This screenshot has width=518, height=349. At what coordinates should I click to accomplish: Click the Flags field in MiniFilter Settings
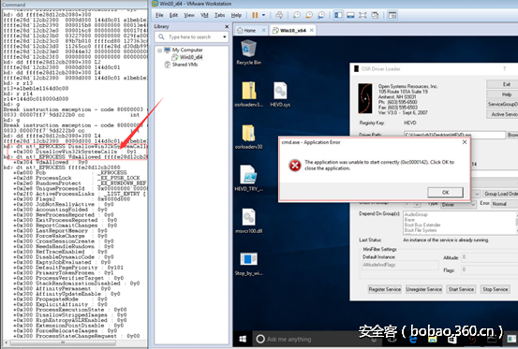pos(490,269)
